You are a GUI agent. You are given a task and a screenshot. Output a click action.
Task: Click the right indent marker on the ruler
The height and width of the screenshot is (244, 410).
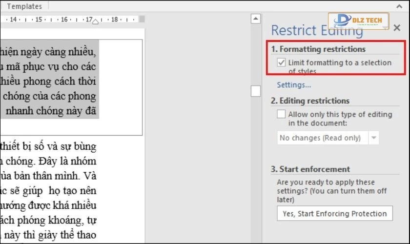click(96, 21)
